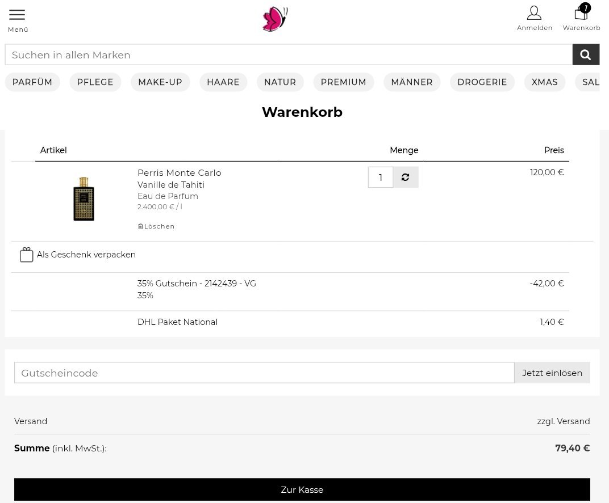Click the Jetzt einlösen button
Image resolution: width=609 pixels, height=503 pixels.
(x=552, y=373)
